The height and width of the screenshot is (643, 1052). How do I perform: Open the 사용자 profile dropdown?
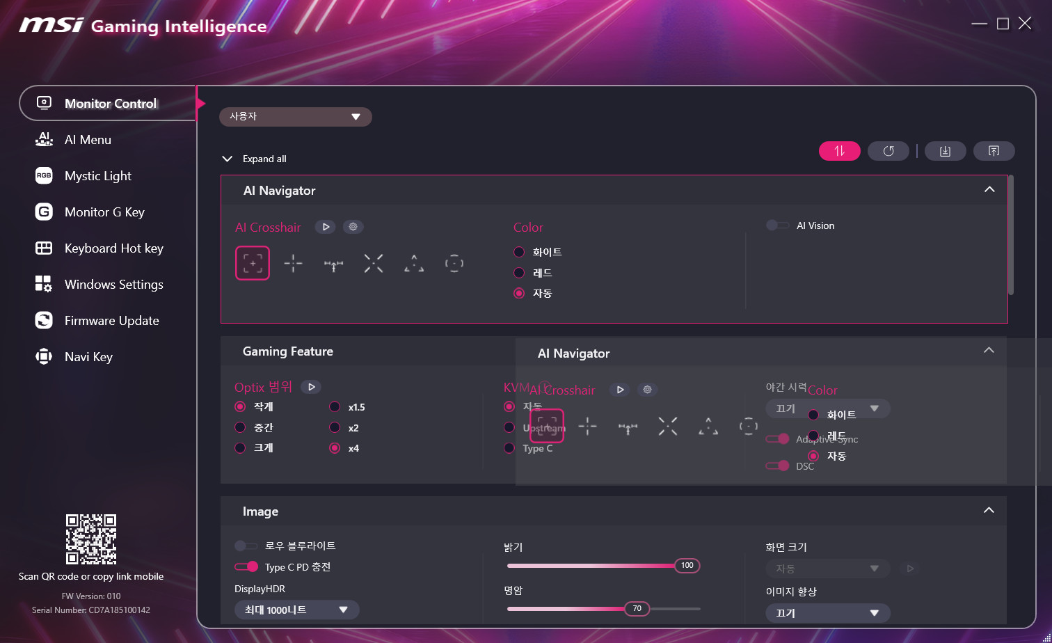(x=295, y=117)
